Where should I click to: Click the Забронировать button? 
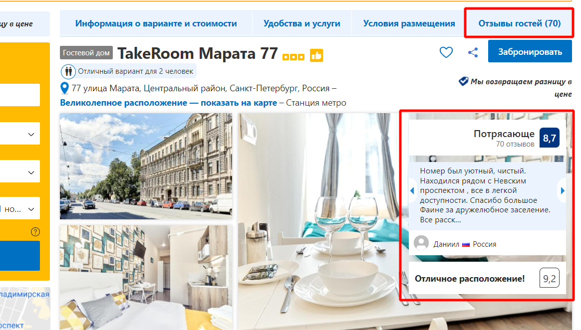[x=530, y=52]
